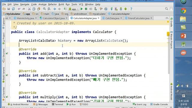Open the Android Monitor bottom panel
This screenshot has height=108, width=192.
coord(18,104)
